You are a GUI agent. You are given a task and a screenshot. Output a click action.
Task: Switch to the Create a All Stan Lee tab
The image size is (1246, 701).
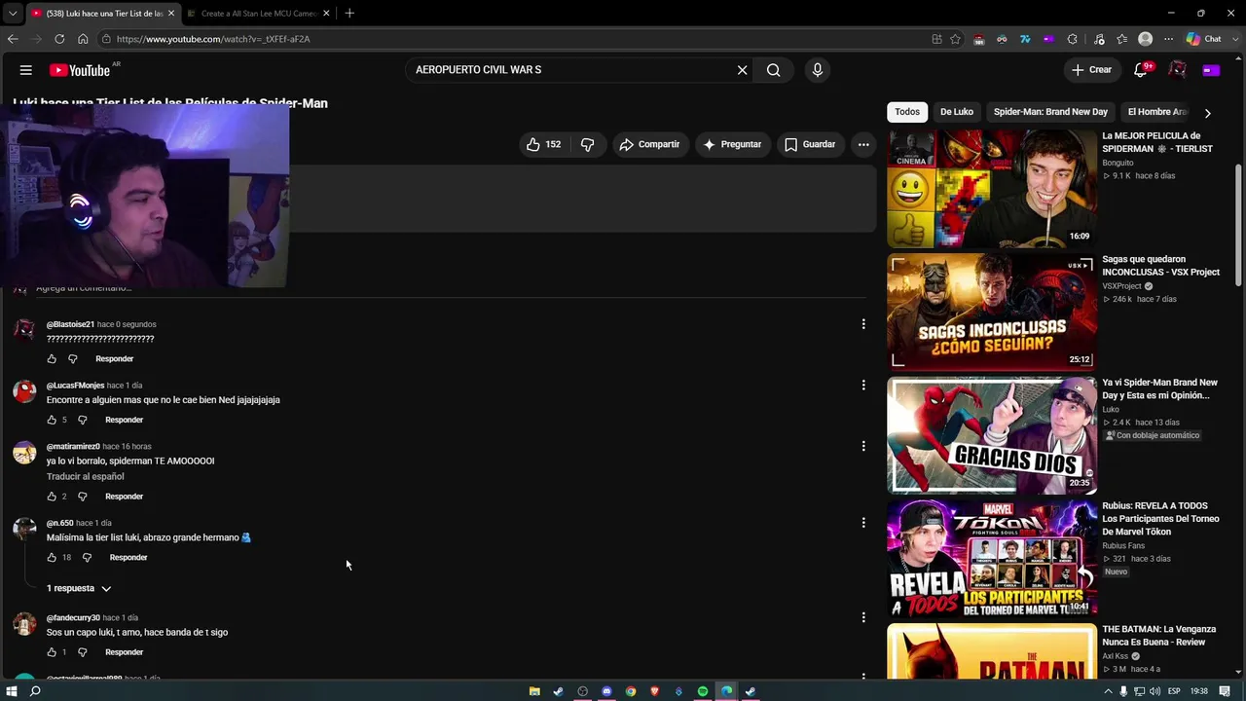[x=258, y=14]
